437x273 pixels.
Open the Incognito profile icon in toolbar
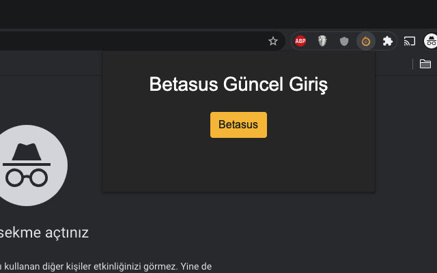tap(431, 41)
